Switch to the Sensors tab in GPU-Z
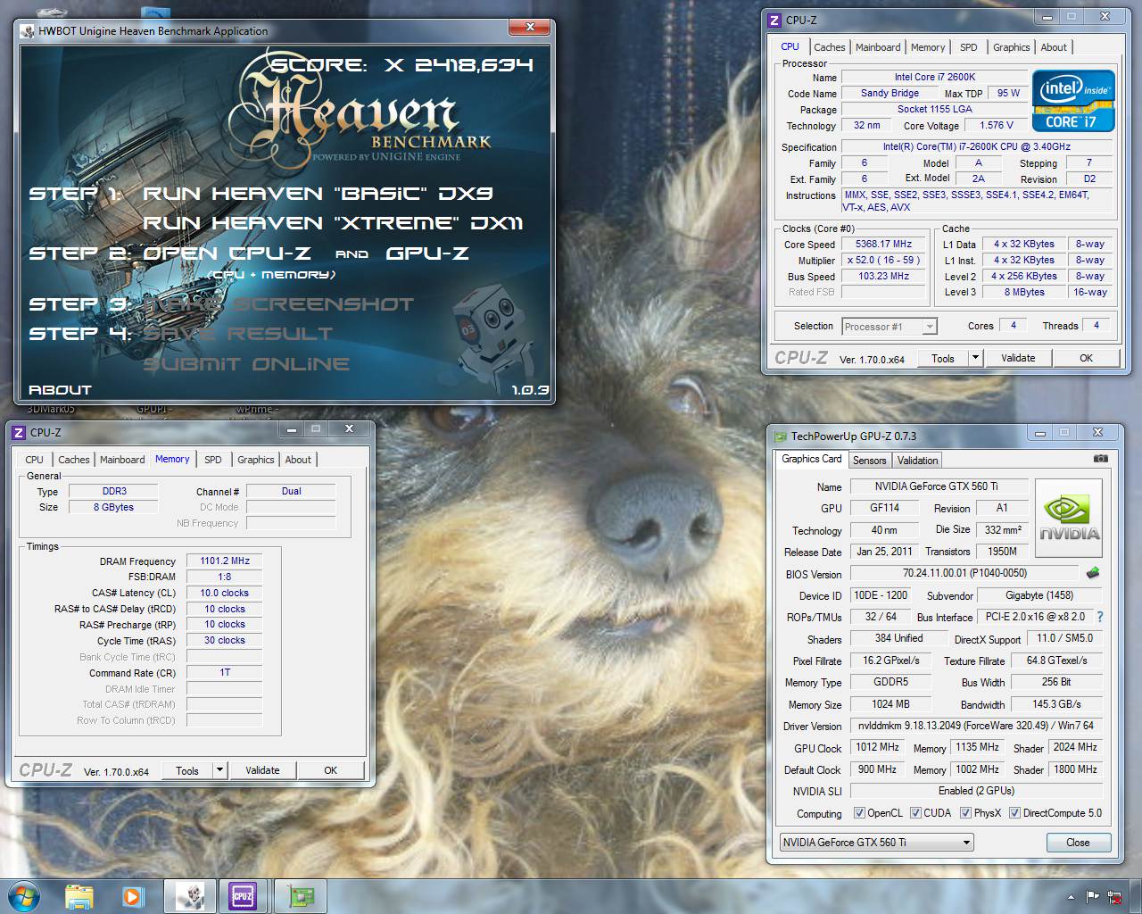Screen dimensions: 1142x914 tap(869, 461)
